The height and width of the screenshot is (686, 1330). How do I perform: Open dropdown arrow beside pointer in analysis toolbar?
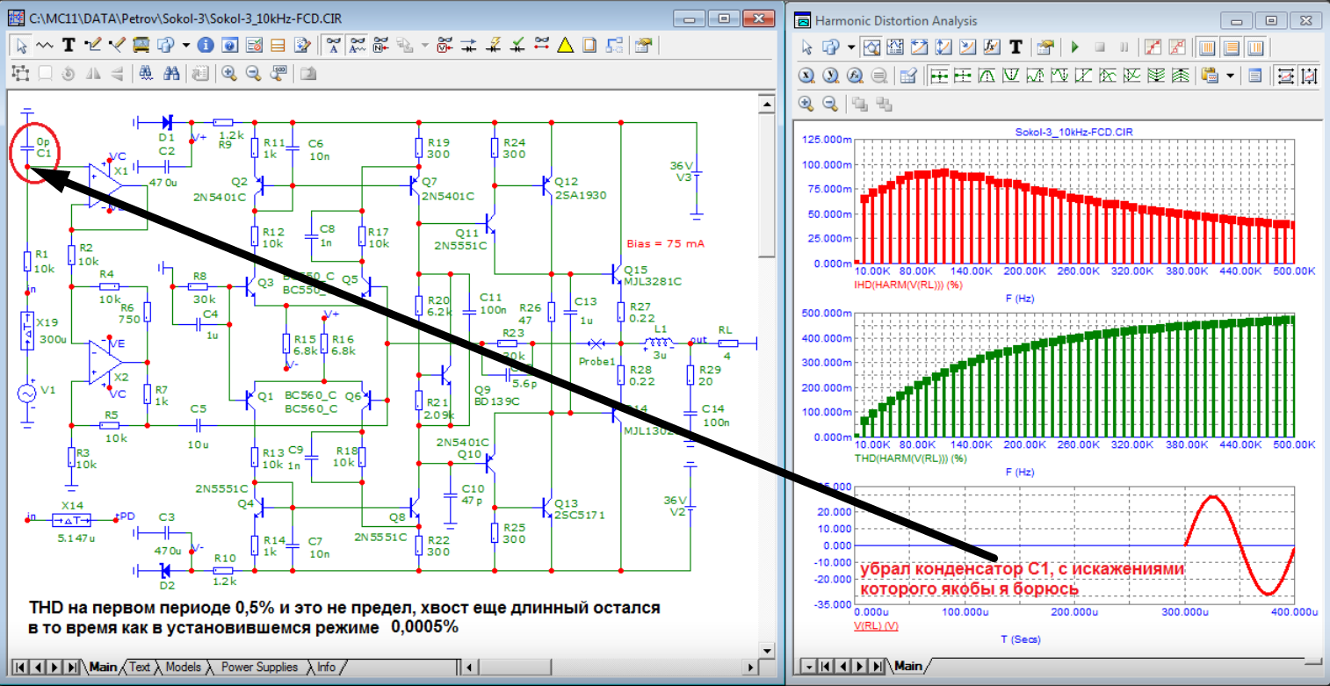[851, 47]
